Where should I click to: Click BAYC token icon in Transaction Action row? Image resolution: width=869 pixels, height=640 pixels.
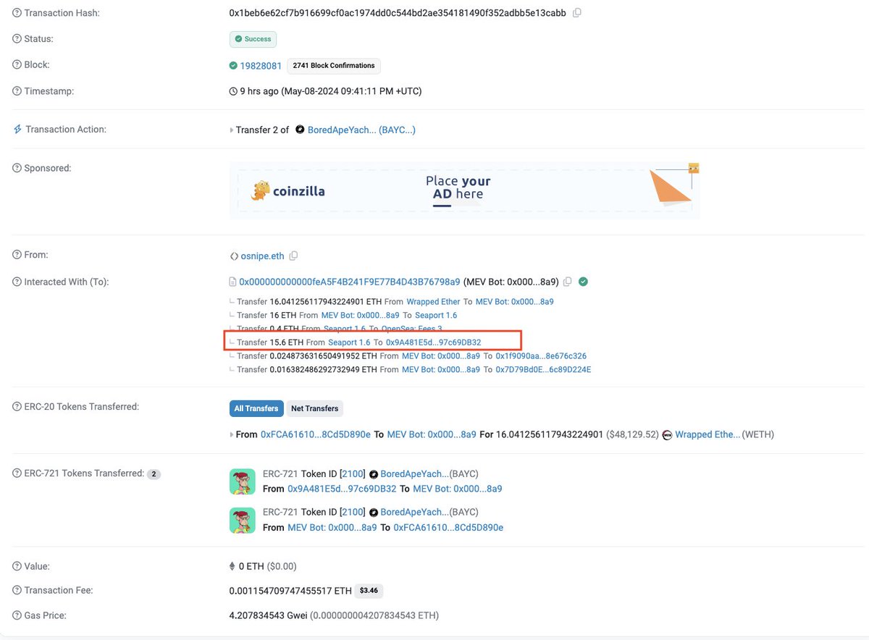pos(301,130)
